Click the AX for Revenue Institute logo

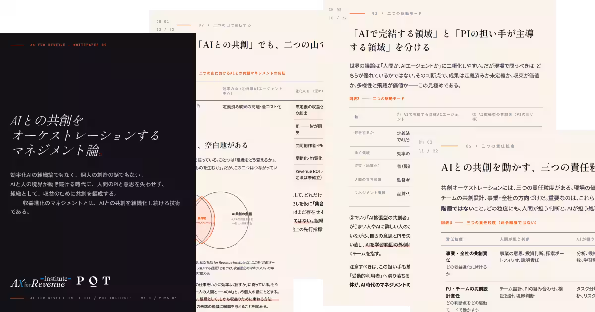[x=41, y=282]
